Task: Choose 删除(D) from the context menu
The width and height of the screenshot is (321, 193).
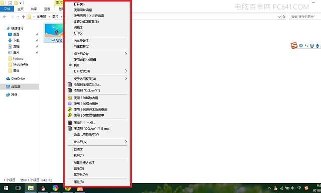Action: click(79, 168)
